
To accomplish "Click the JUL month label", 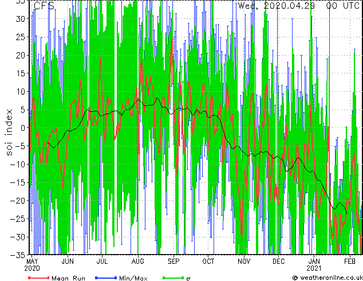I will 102,262.
